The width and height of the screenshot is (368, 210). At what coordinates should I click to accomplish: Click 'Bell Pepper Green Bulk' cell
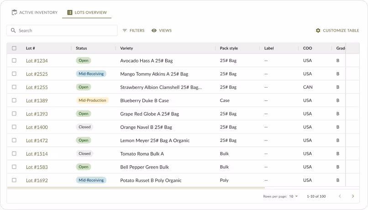tap(145, 167)
